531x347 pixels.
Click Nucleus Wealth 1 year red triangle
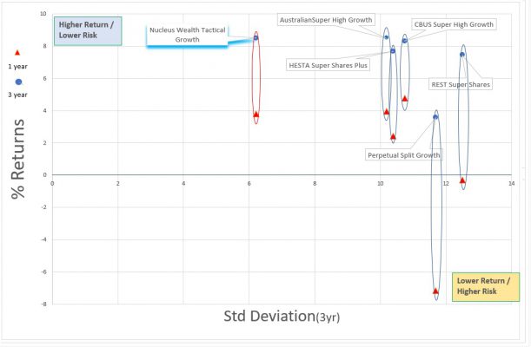pos(256,115)
